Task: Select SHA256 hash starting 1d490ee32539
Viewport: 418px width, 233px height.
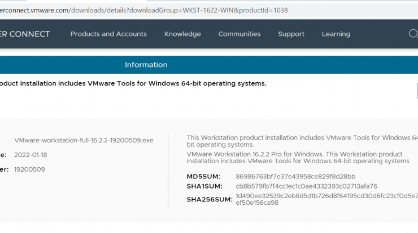Action: (327, 196)
